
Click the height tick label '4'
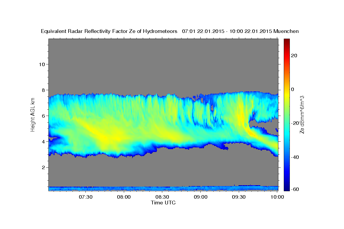(x=43, y=141)
